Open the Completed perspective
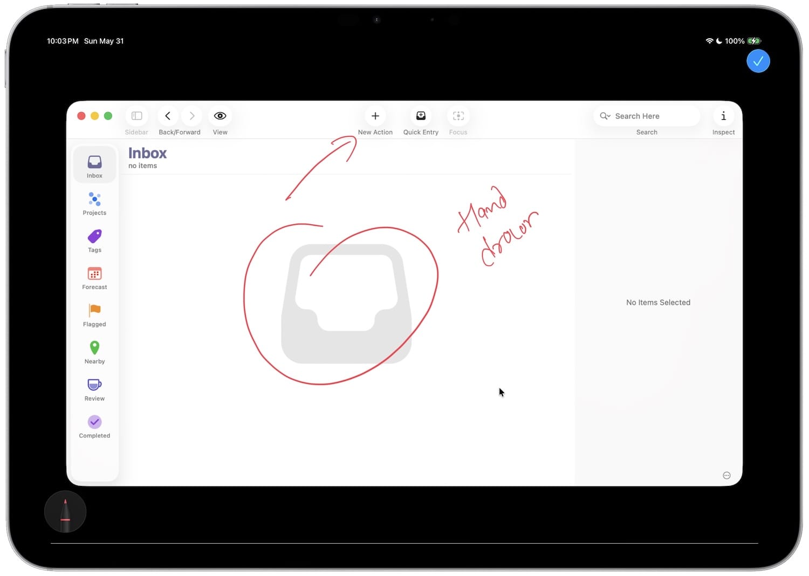This screenshot has height=576, width=809. (x=94, y=427)
